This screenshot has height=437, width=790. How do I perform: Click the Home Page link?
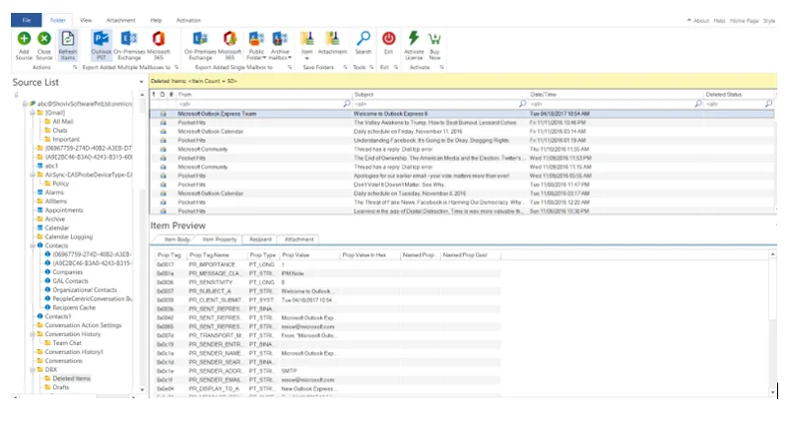[x=744, y=21]
